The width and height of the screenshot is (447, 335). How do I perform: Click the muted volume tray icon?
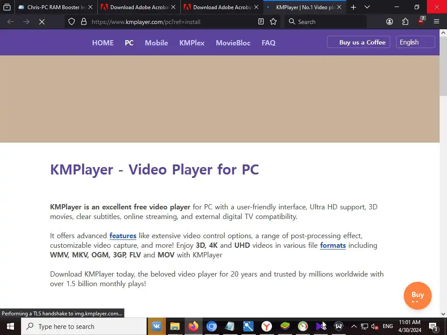tap(375, 326)
